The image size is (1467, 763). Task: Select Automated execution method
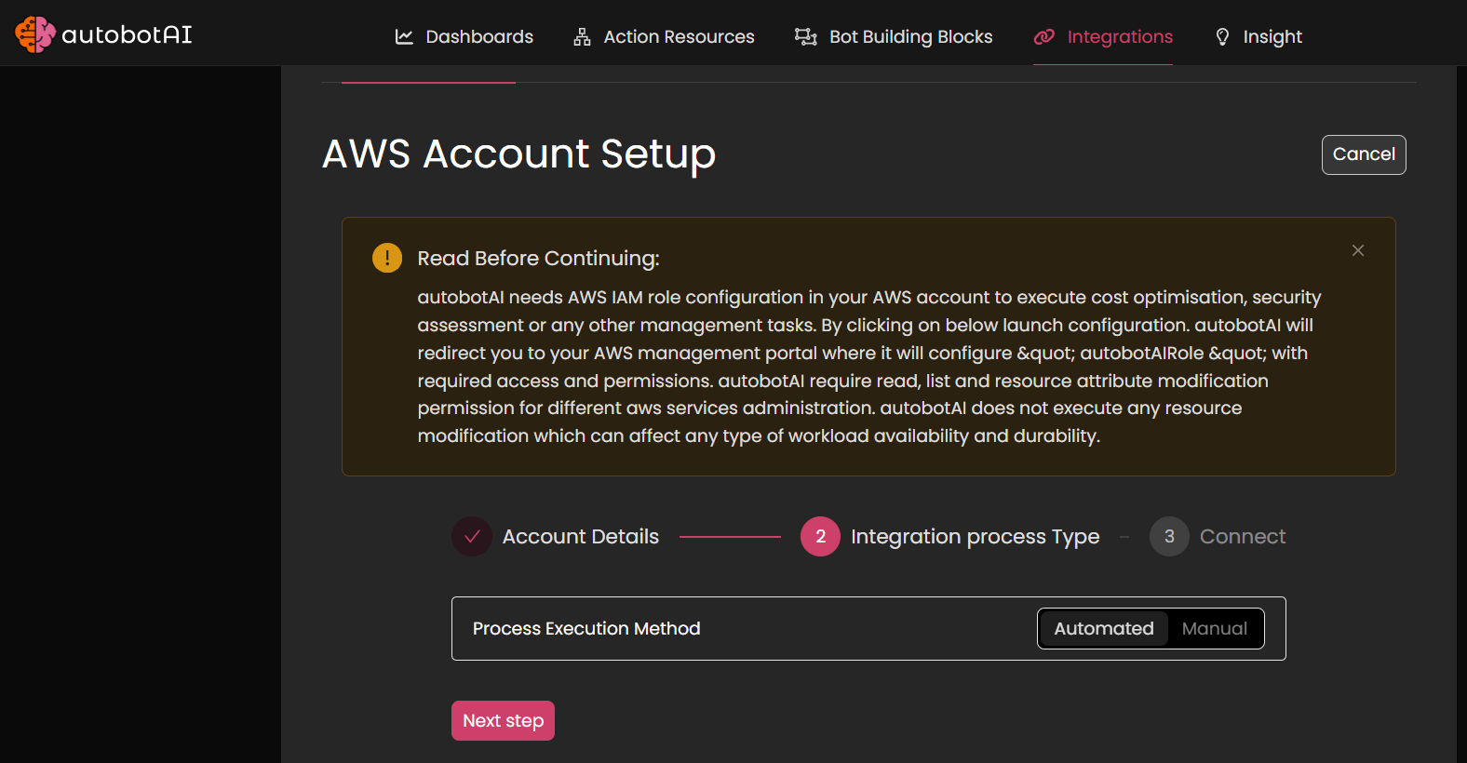click(1104, 629)
